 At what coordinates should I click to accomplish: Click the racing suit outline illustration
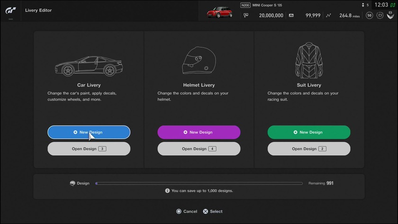pos(309,62)
